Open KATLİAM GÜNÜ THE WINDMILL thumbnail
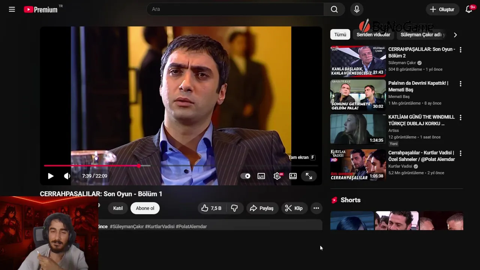The image size is (480, 270). click(x=358, y=129)
